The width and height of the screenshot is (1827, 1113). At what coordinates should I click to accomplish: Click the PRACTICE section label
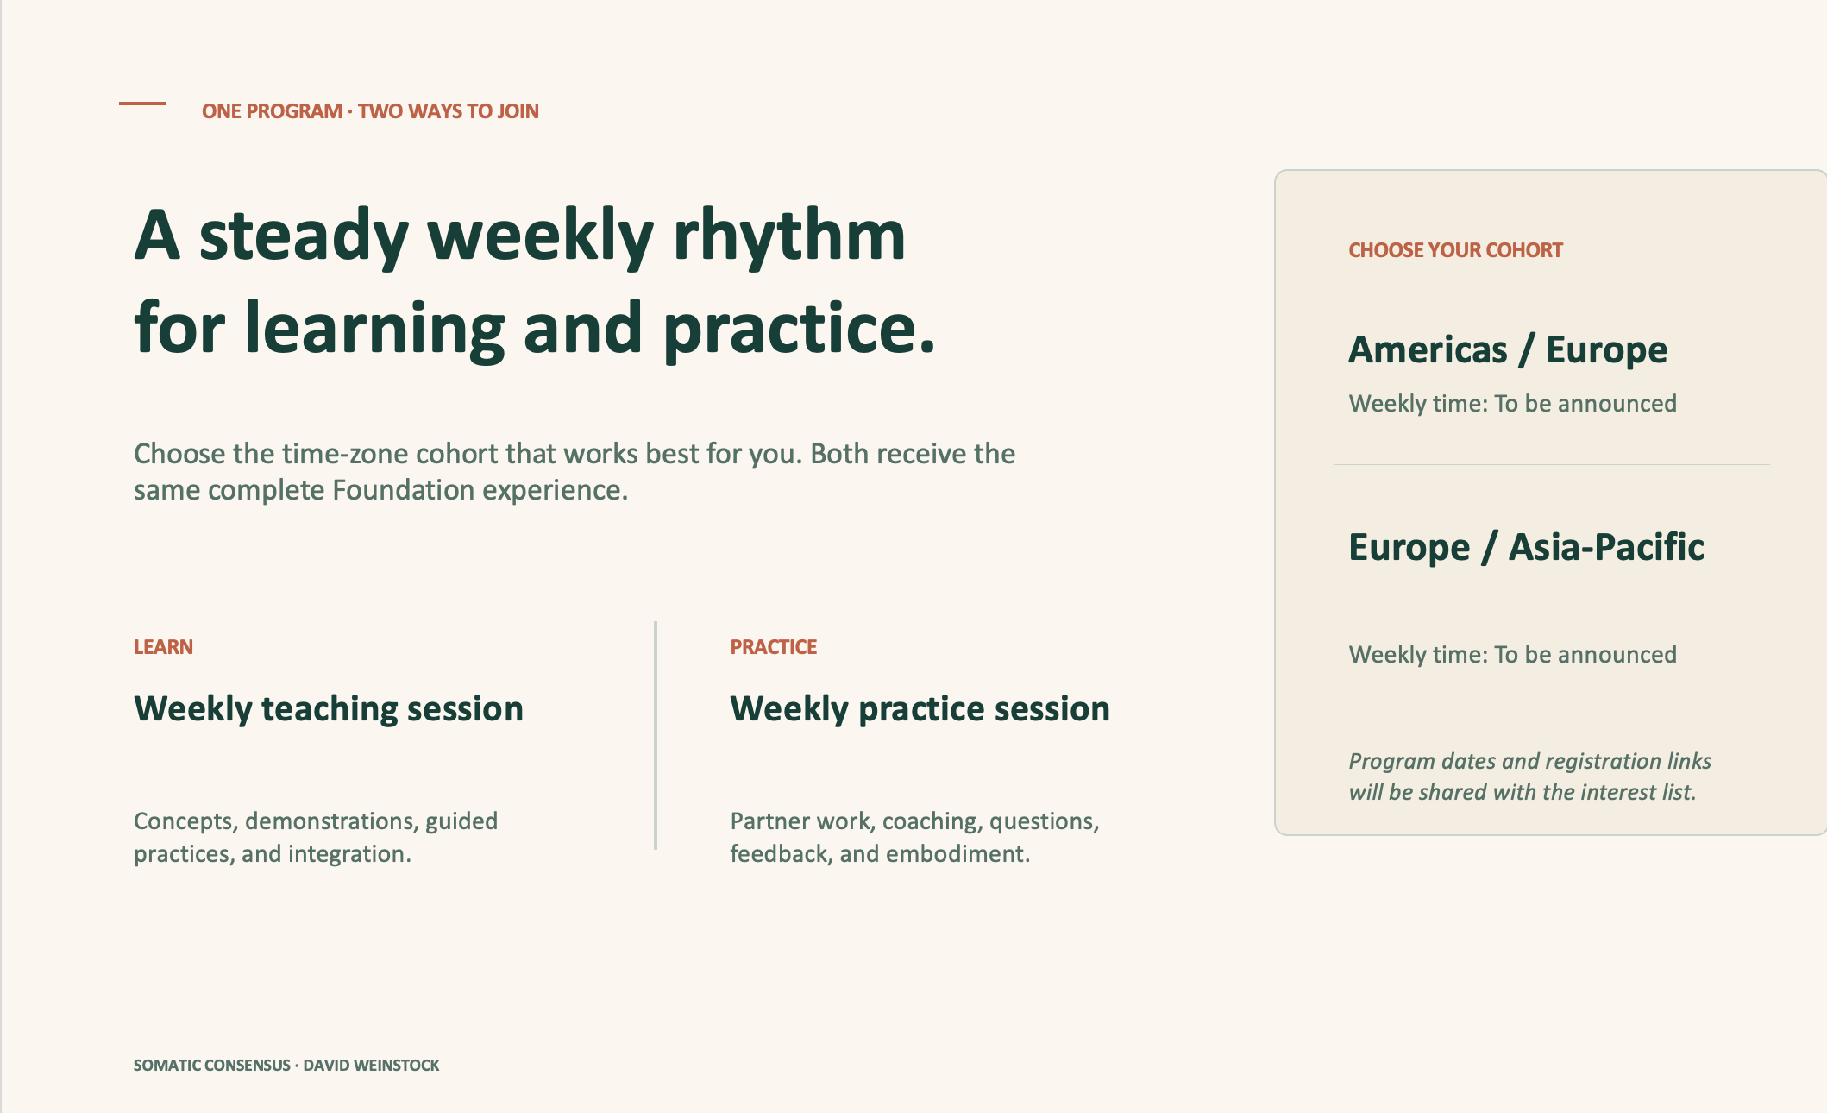click(x=773, y=647)
